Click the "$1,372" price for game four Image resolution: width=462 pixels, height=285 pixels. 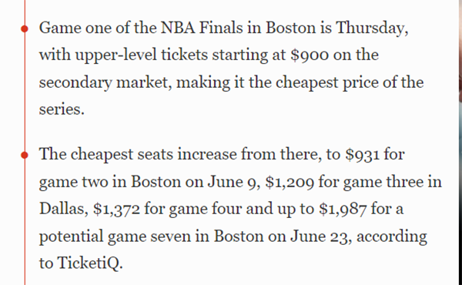click(116, 209)
